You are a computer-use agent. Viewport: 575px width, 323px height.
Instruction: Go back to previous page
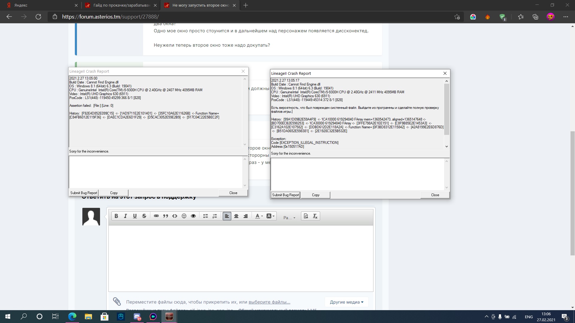[9, 17]
